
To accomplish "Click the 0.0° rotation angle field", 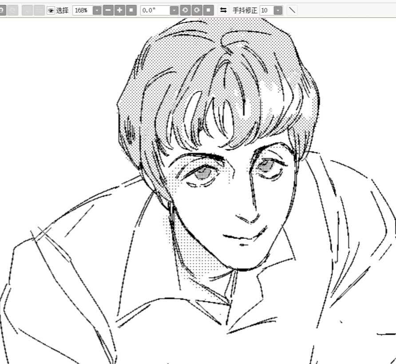I will (x=154, y=10).
